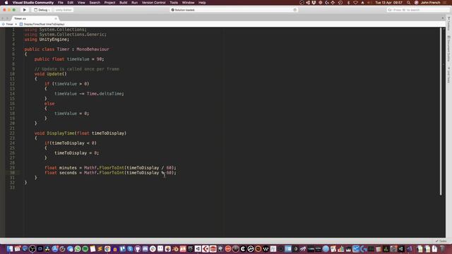Open the Calendar app in the Dock
Viewport: 452px width, 254px height.
[x=17, y=249]
